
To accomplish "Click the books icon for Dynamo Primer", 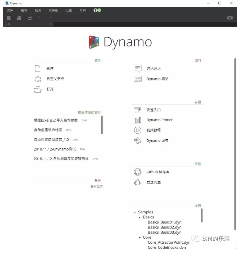I will [137, 120].
